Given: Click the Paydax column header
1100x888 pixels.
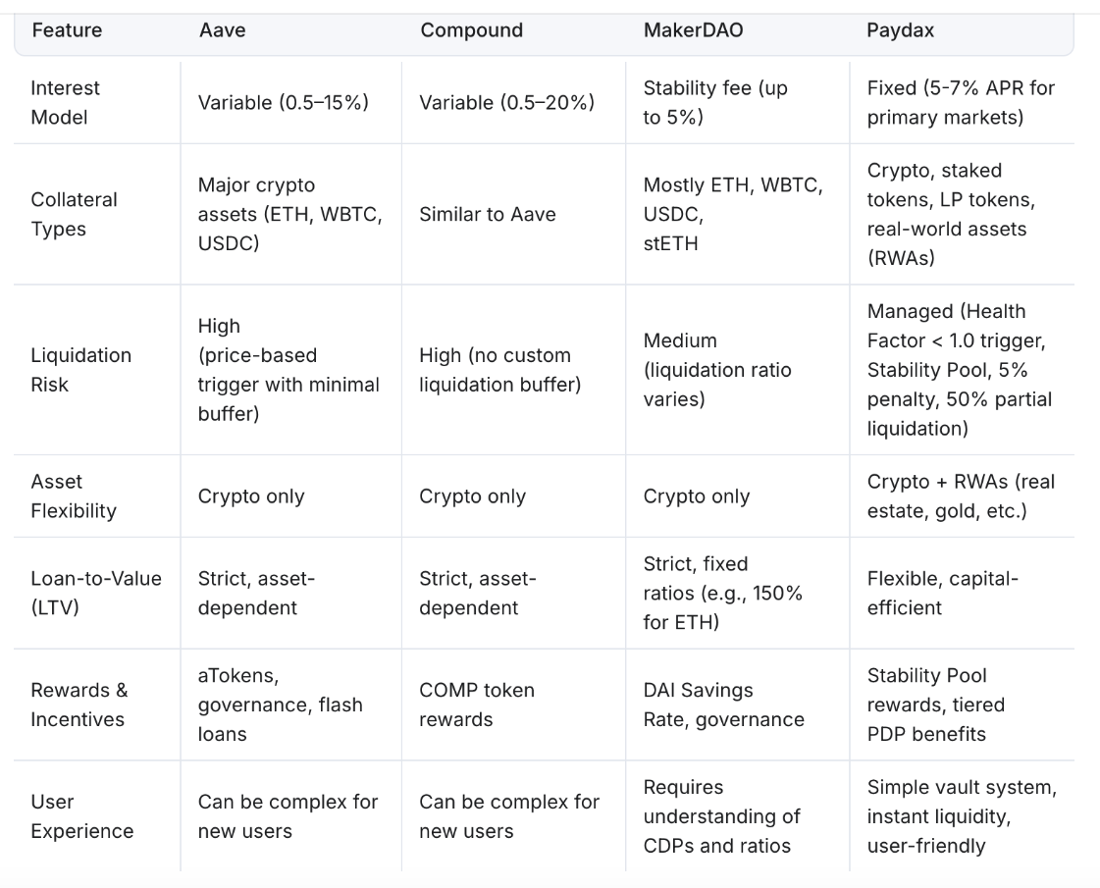Looking at the screenshot, I should [900, 30].
